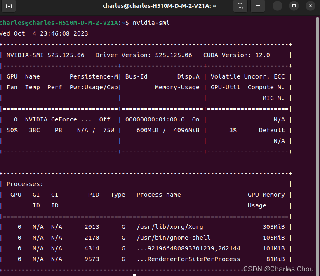Click the GPU utilization value 3%
Image resolution: width=320 pixels, height=276 pixels.
pyautogui.click(x=233, y=130)
